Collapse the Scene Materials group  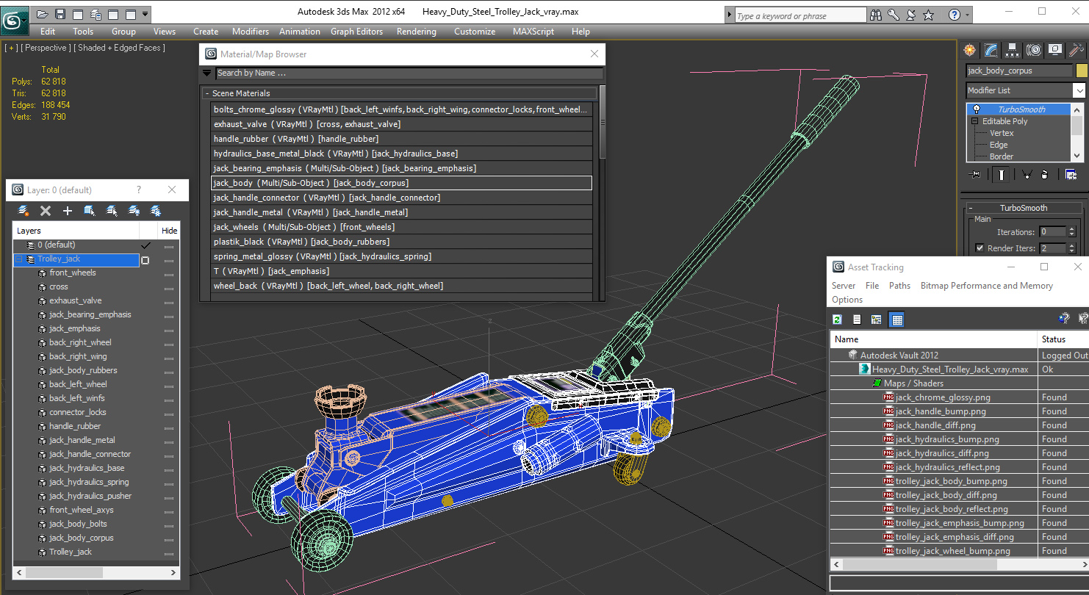207,93
